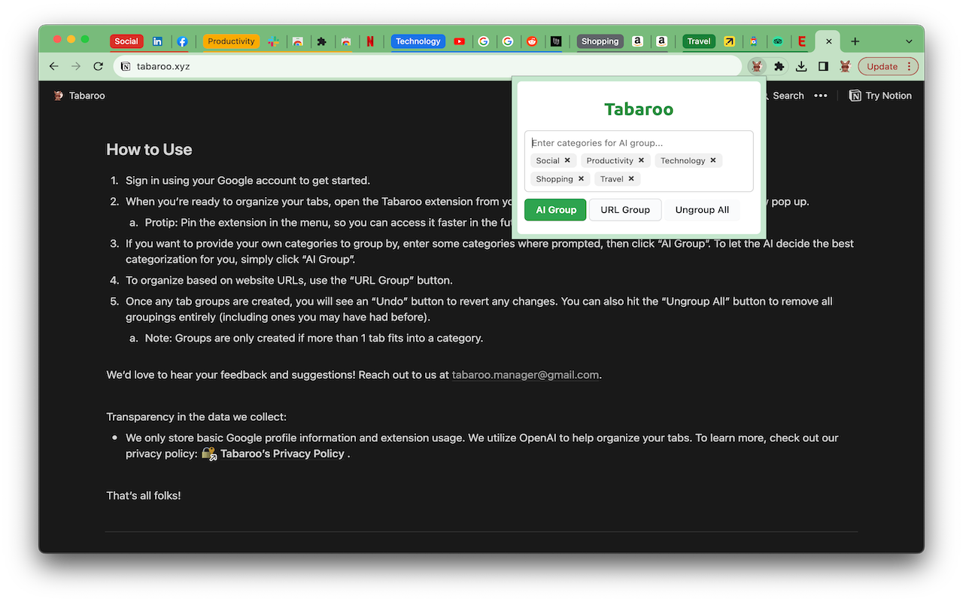Switch to the Etsy tab in the Travel group
This screenshot has height=602, width=963.
click(x=802, y=41)
